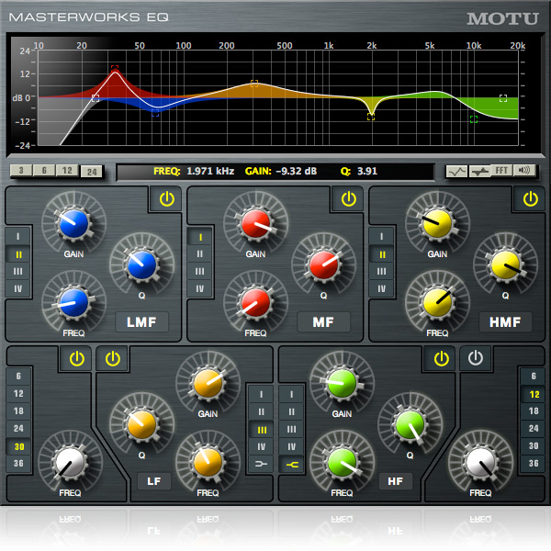Select type III for HMF band

pos(382,271)
